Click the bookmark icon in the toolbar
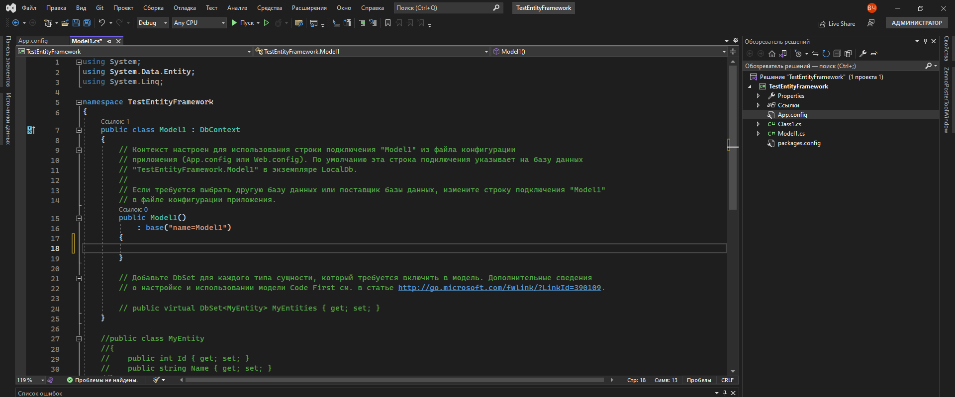955x397 pixels. [x=388, y=23]
